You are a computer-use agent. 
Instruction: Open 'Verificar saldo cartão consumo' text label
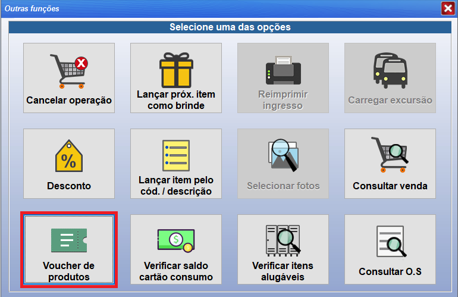(x=176, y=271)
